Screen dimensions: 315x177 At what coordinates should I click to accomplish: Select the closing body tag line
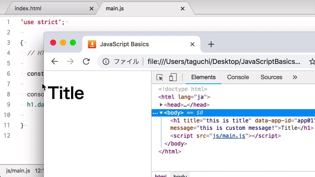click(176, 144)
